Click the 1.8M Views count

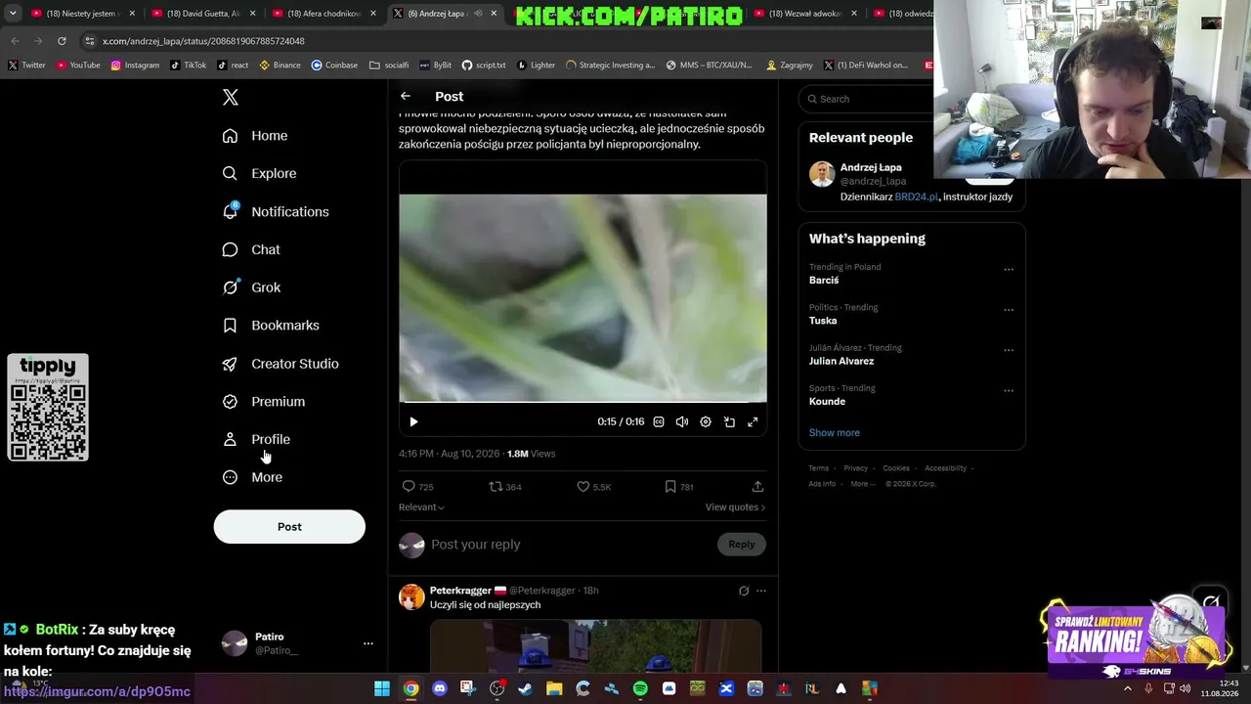click(x=531, y=454)
